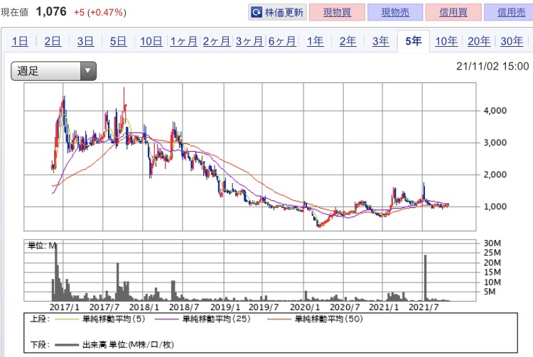This screenshot has width=533, height=357.
Task: Switch chart to 1年 range
Action: 315,41
